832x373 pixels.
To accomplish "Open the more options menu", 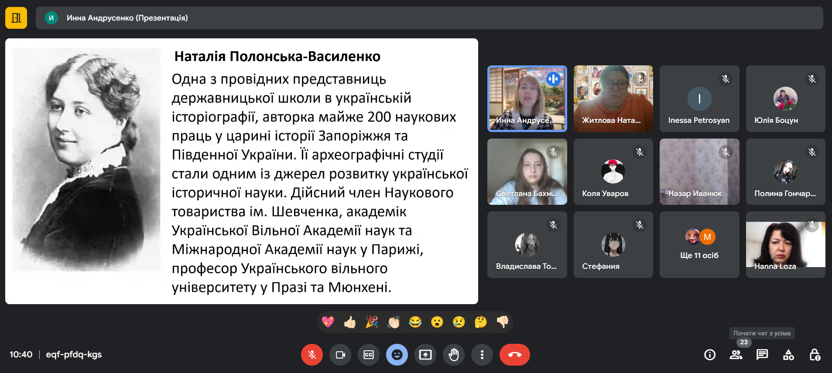I will [x=482, y=355].
